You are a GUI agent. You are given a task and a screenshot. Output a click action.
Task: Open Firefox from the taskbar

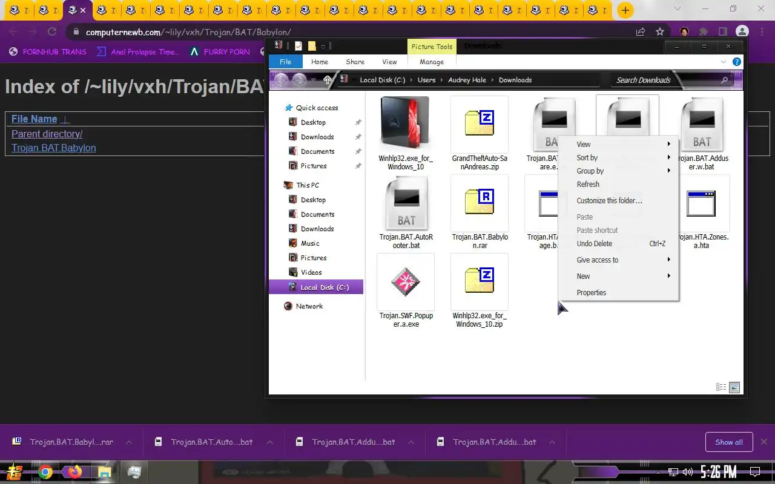click(x=74, y=472)
